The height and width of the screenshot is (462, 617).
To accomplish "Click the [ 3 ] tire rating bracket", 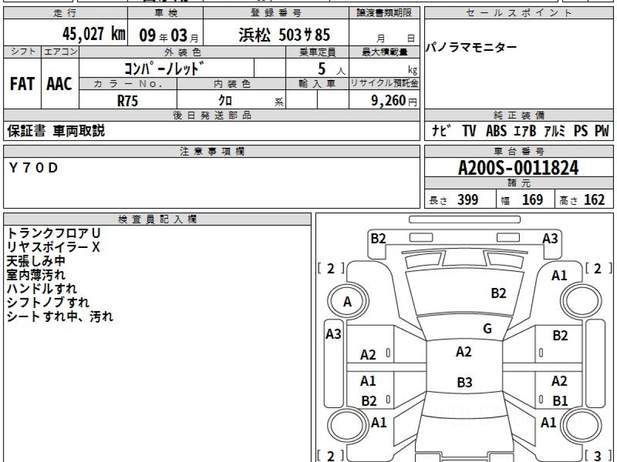I will [x=598, y=455].
